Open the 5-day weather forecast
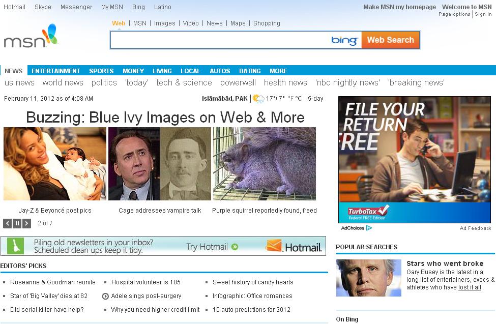The width and height of the screenshot is (496, 324). click(315, 99)
